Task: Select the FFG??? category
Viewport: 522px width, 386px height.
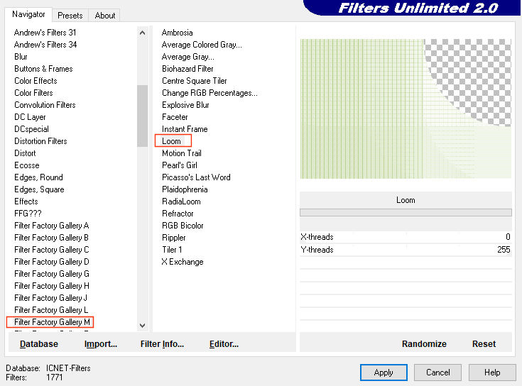Action: click(x=28, y=214)
